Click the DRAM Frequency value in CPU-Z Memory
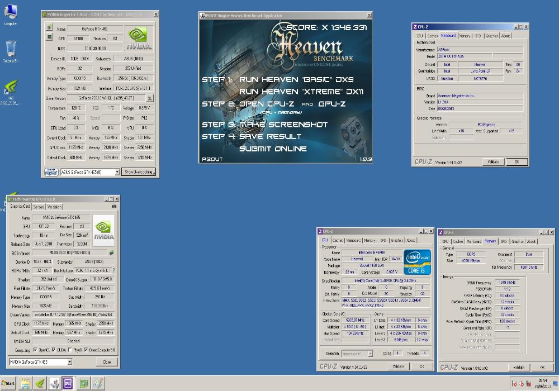 point(507,283)
